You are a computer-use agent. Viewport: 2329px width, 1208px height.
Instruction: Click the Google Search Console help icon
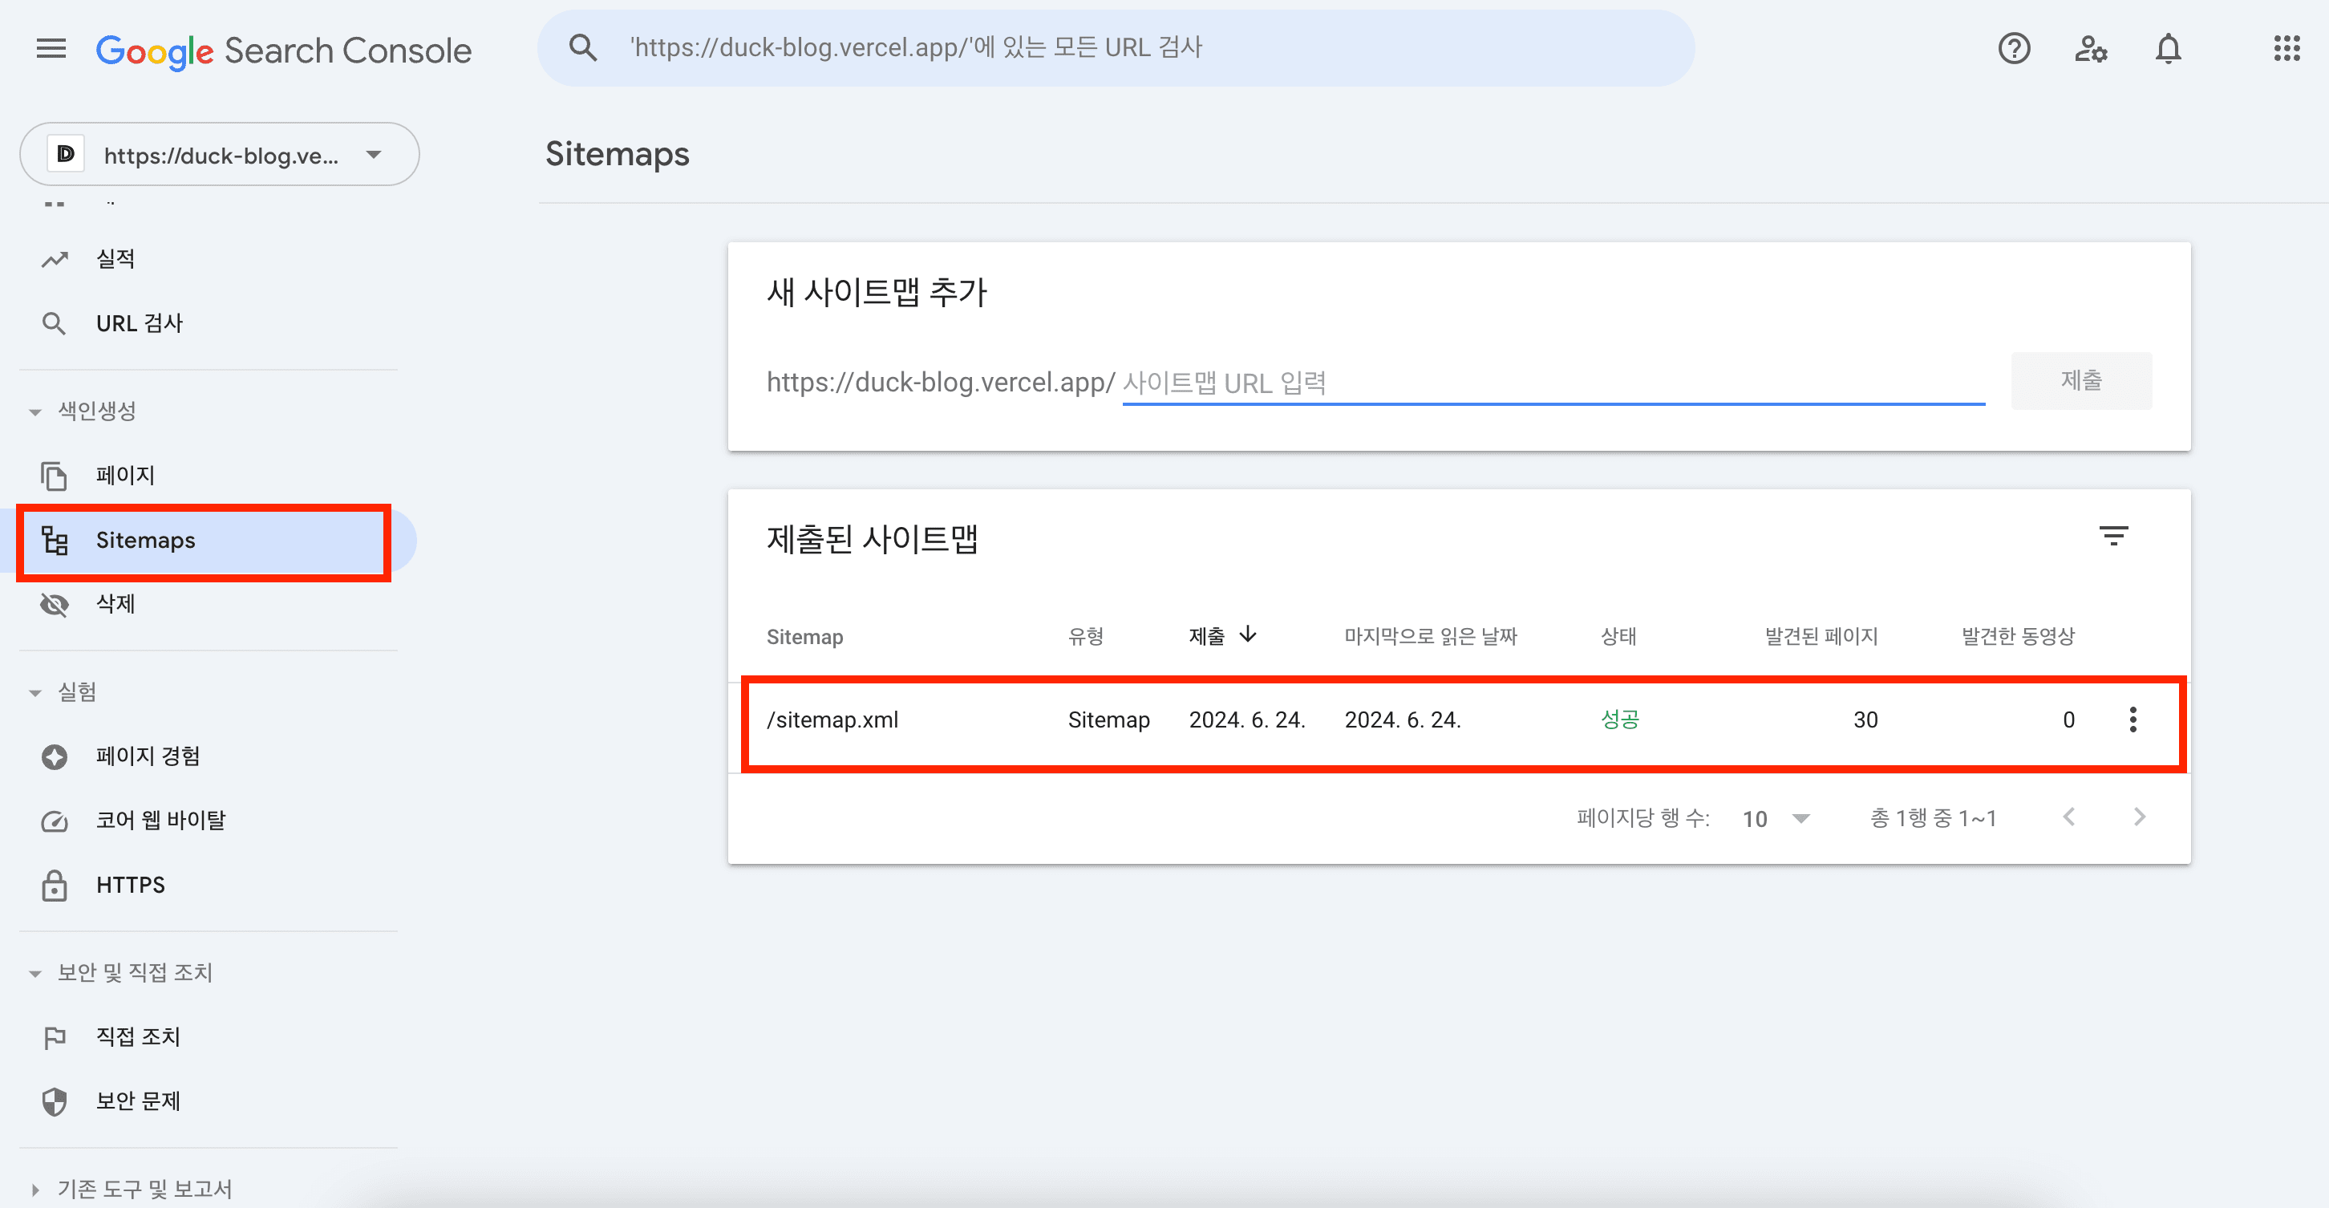coord(2015,48)
